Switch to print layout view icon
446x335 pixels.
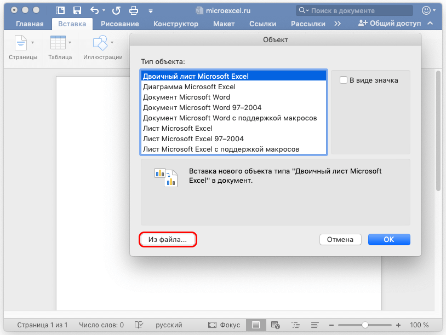tap(256, 325)
